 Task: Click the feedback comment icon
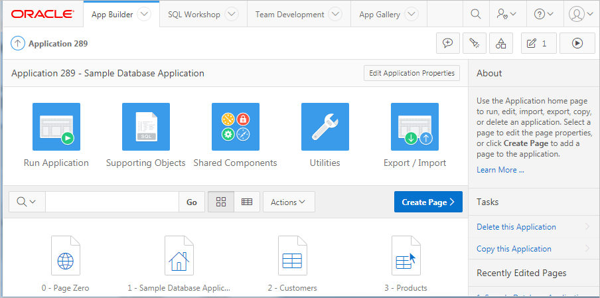(448, 43)
